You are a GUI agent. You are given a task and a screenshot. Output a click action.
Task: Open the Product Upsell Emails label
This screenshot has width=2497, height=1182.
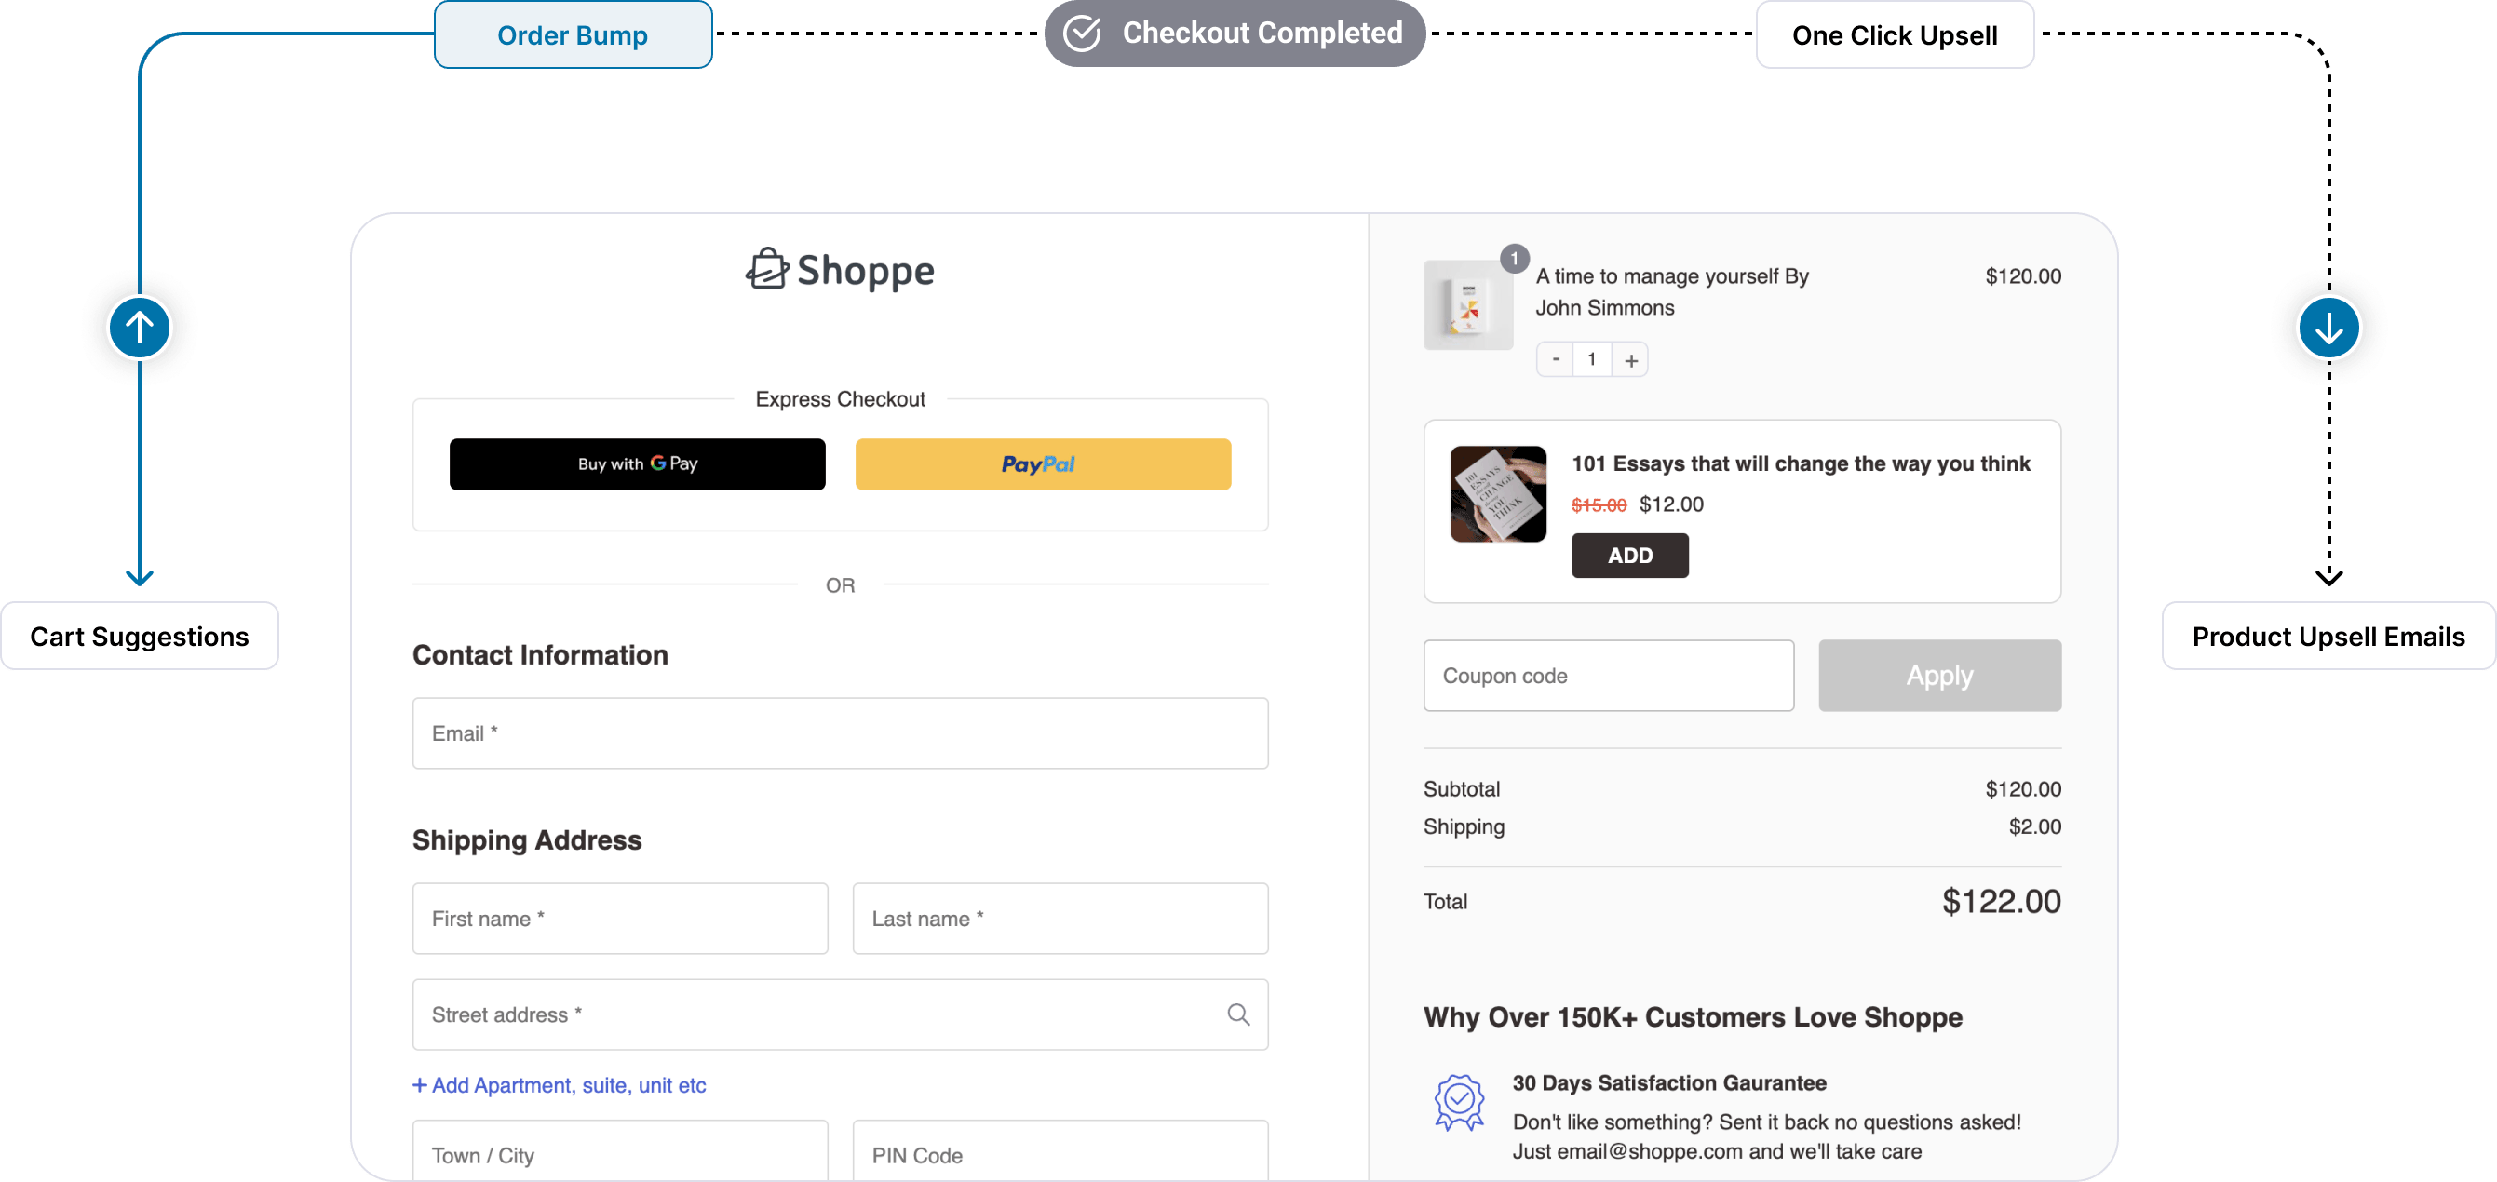coord(2328,637)
